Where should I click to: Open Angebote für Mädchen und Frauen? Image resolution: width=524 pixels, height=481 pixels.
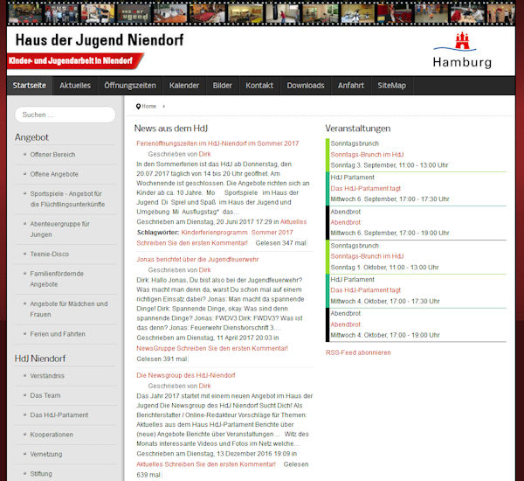[x=69, y=310]
